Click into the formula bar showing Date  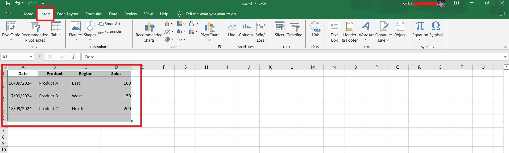point(292,57)
